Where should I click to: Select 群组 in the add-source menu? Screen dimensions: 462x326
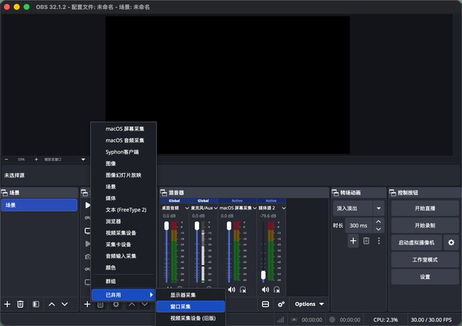point(124,282)
